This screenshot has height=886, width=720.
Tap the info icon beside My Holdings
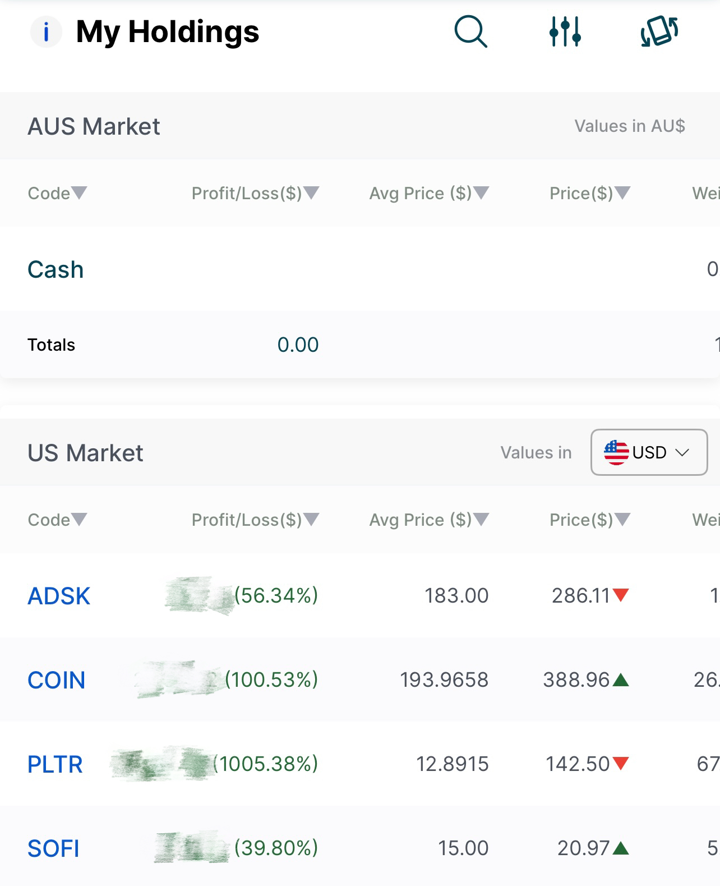(46, 32)
